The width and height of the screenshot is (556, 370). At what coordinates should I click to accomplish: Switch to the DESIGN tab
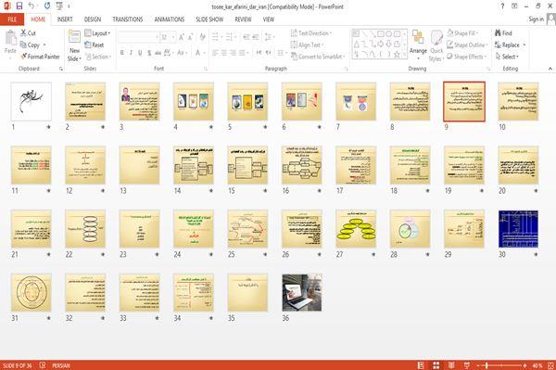coord(93,19)
